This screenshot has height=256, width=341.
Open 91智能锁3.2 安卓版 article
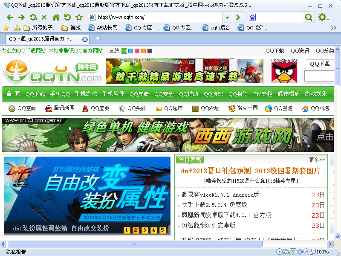click(x=208, y=225)
